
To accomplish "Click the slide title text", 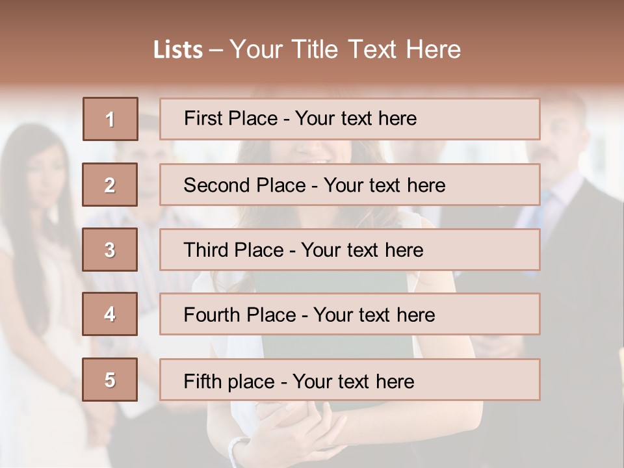I will coord(307,49).
